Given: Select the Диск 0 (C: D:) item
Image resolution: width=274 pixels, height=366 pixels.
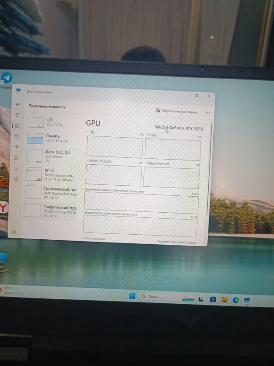Looking at the screenshot, I should [51, 156].
